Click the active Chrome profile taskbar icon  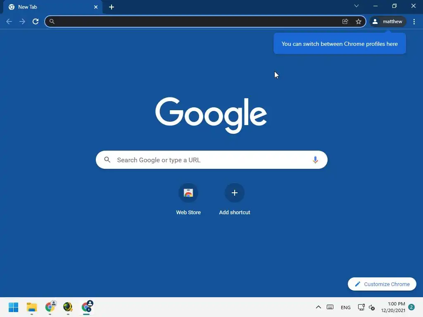87,307
